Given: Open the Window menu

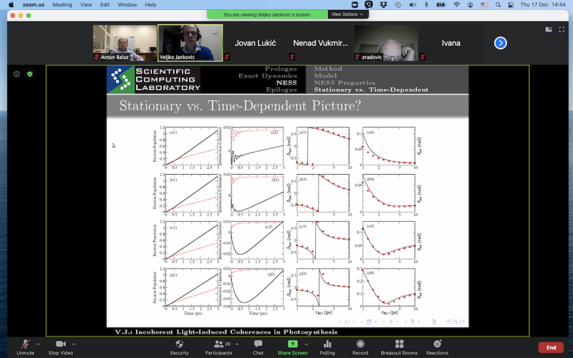Looking at the screenshot, I should coord(127,5).
